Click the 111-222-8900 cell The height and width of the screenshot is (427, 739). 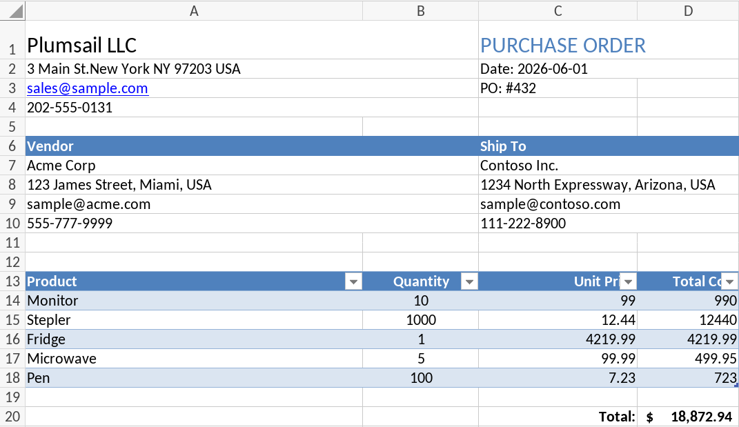[609, 224]
